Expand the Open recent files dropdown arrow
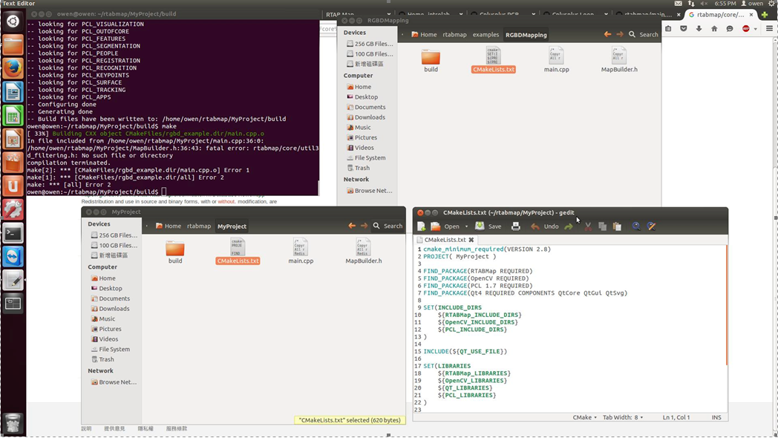The width and height of the screenshot is (778, 438). (466, 226)
